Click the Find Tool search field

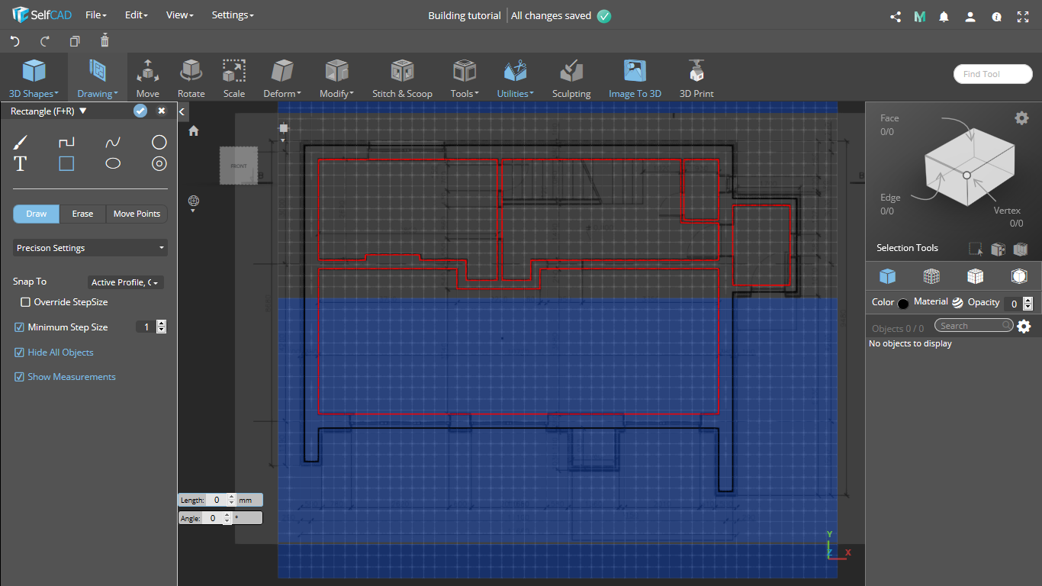pyautogui.click(x=993, y=74)
